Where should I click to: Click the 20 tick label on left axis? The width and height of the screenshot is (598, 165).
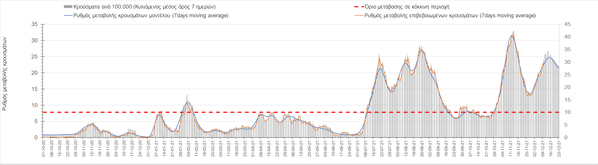coord(35,73)
